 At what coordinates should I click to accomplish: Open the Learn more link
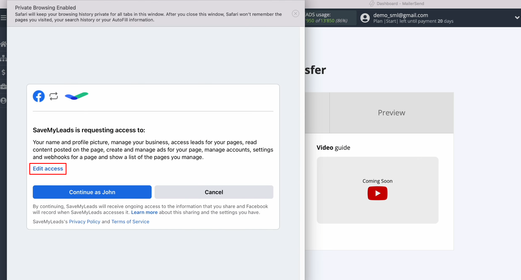click(x=144, y=212)
